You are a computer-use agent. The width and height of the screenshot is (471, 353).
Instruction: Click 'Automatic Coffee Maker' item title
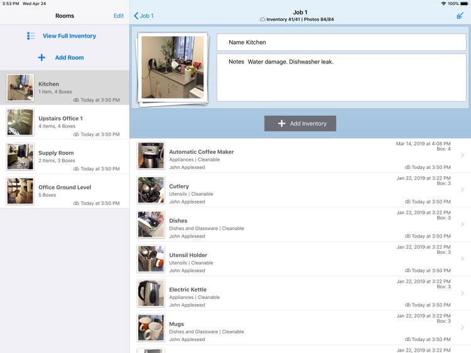201,152
